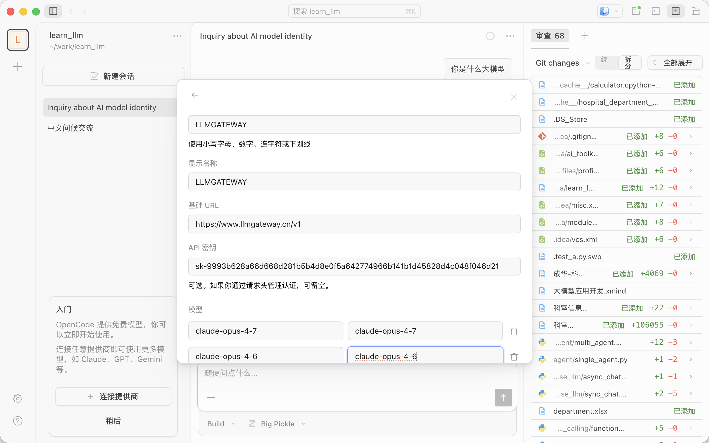709x443 pixels.
Task: Toggle the sidebar panel icon
Action: (x=53, y=11)
